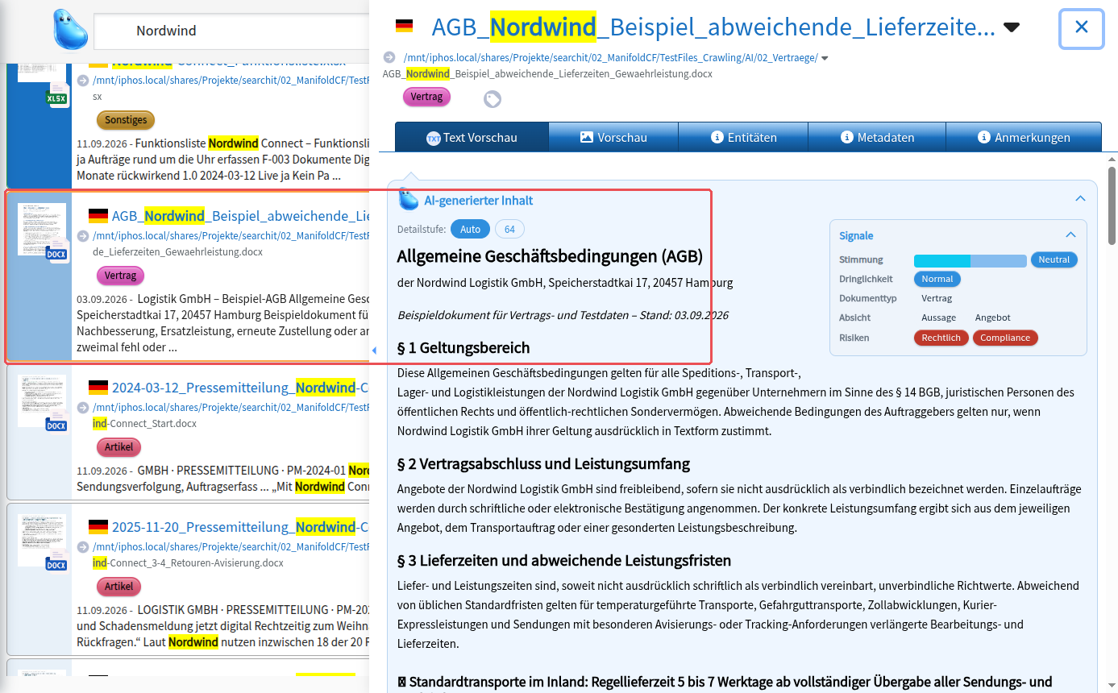Open dropdown caret beside document title

pos(1012,28)
